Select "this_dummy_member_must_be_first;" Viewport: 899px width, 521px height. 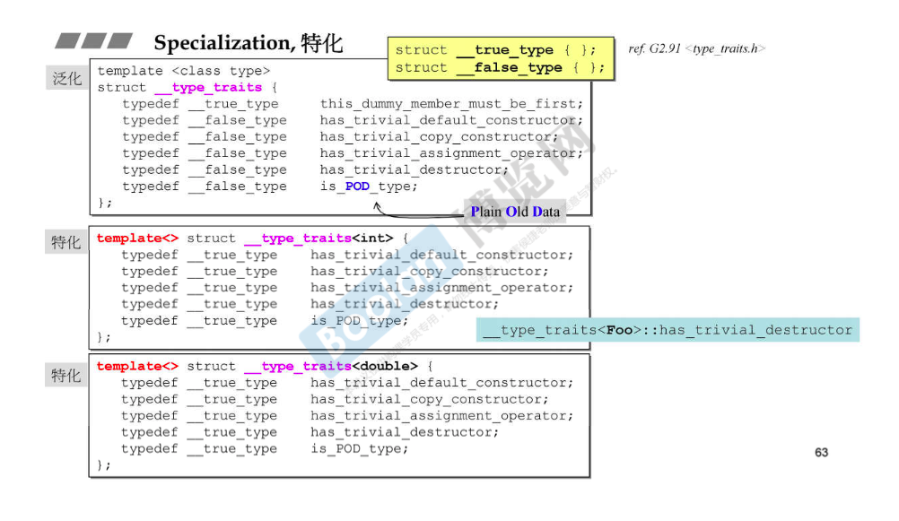[451, 104]
